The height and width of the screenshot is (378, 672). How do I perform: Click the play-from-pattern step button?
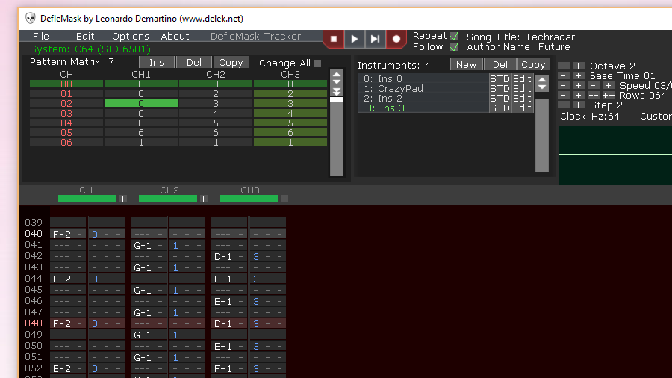(x=375, y=39)
